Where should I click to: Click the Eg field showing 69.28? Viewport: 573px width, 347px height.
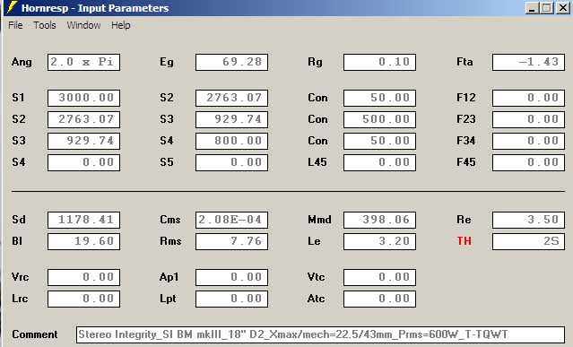pos(231,62)
